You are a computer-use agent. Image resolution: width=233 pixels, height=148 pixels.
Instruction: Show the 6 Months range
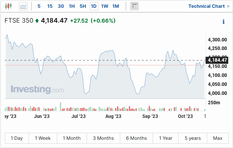(136, 138)
